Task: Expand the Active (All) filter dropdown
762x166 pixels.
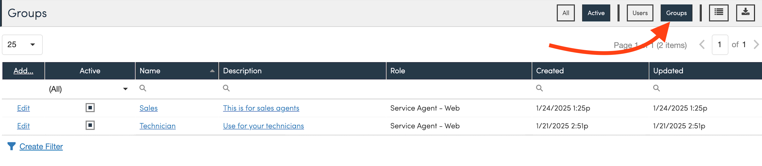Action: click(x=125, y=89)
